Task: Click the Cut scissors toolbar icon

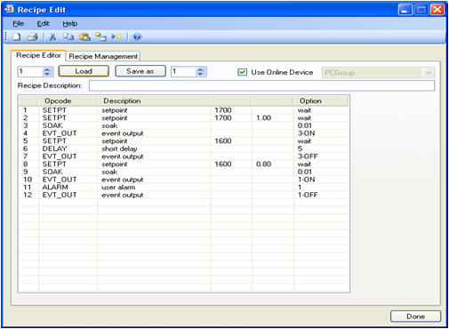Action: tap(52, 37)
